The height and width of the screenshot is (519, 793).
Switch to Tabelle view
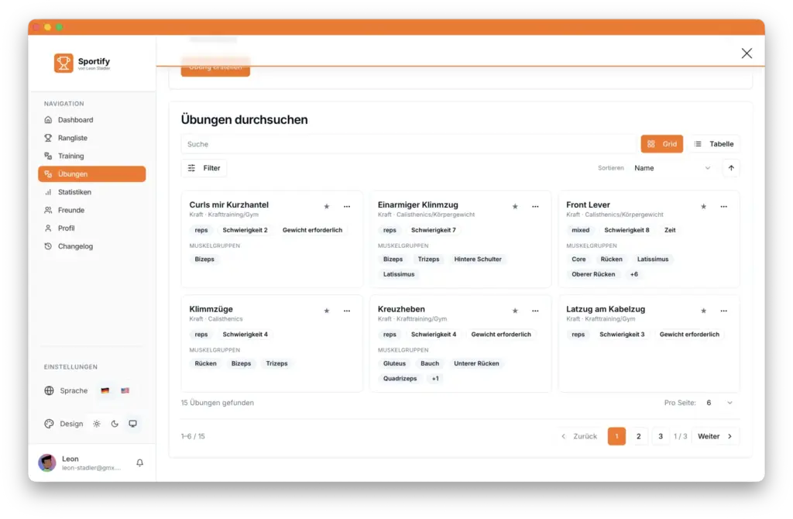coord(714,144)
